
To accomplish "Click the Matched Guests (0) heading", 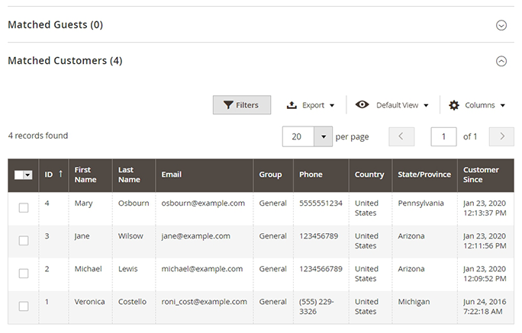I will coord(55,25).
